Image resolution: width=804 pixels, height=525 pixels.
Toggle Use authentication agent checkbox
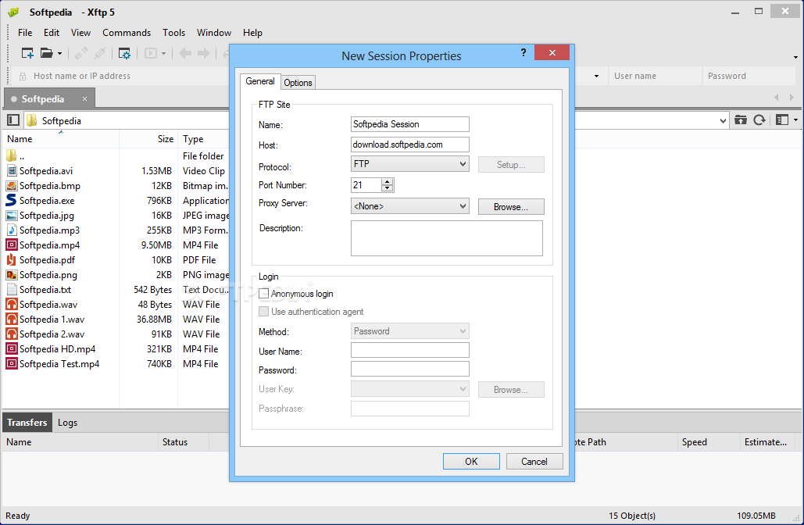click(264, 311)
